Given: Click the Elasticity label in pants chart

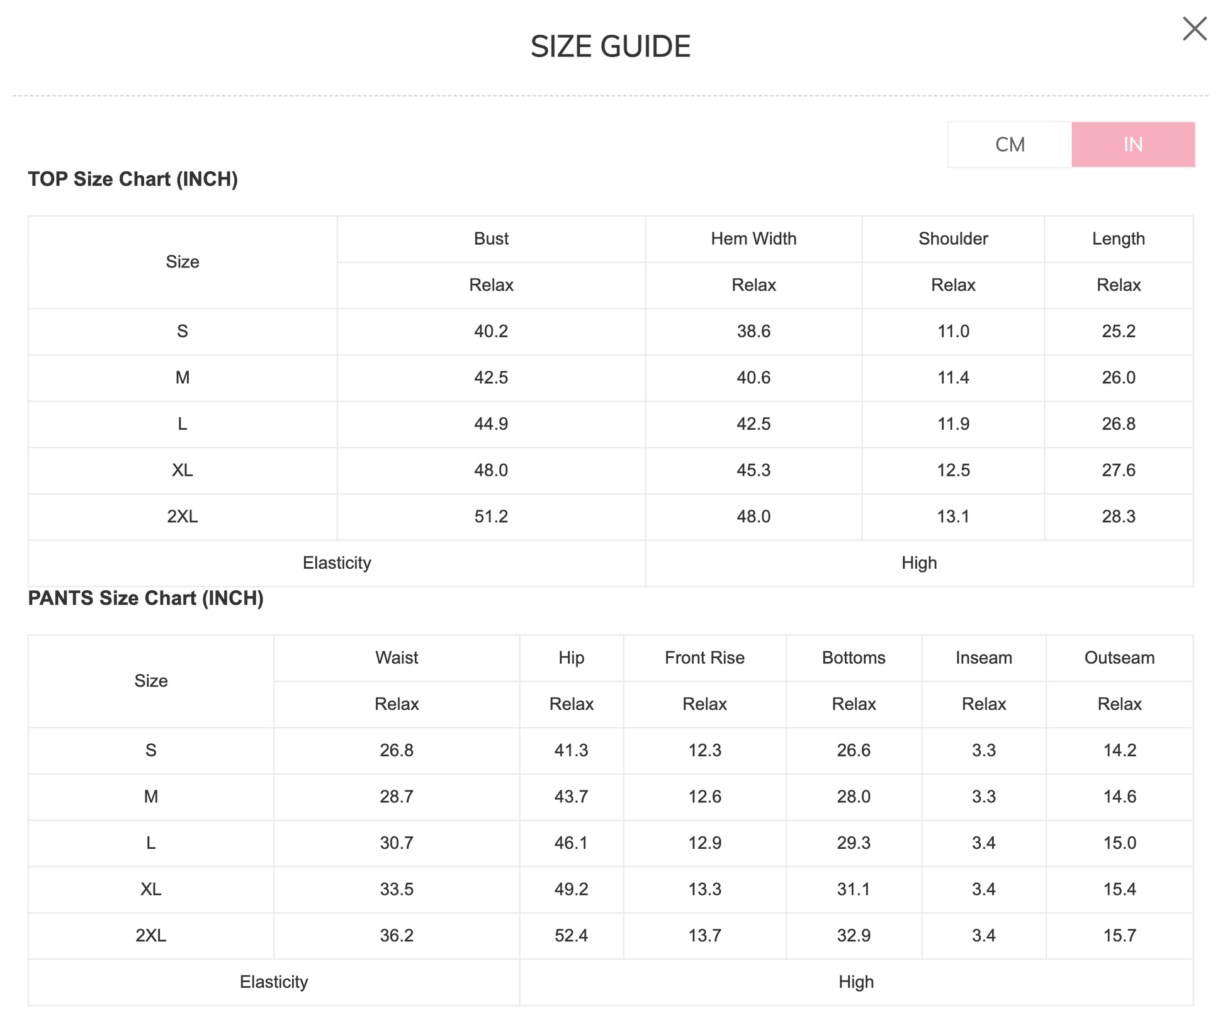Looking at the screenshot, I should 274,982.
